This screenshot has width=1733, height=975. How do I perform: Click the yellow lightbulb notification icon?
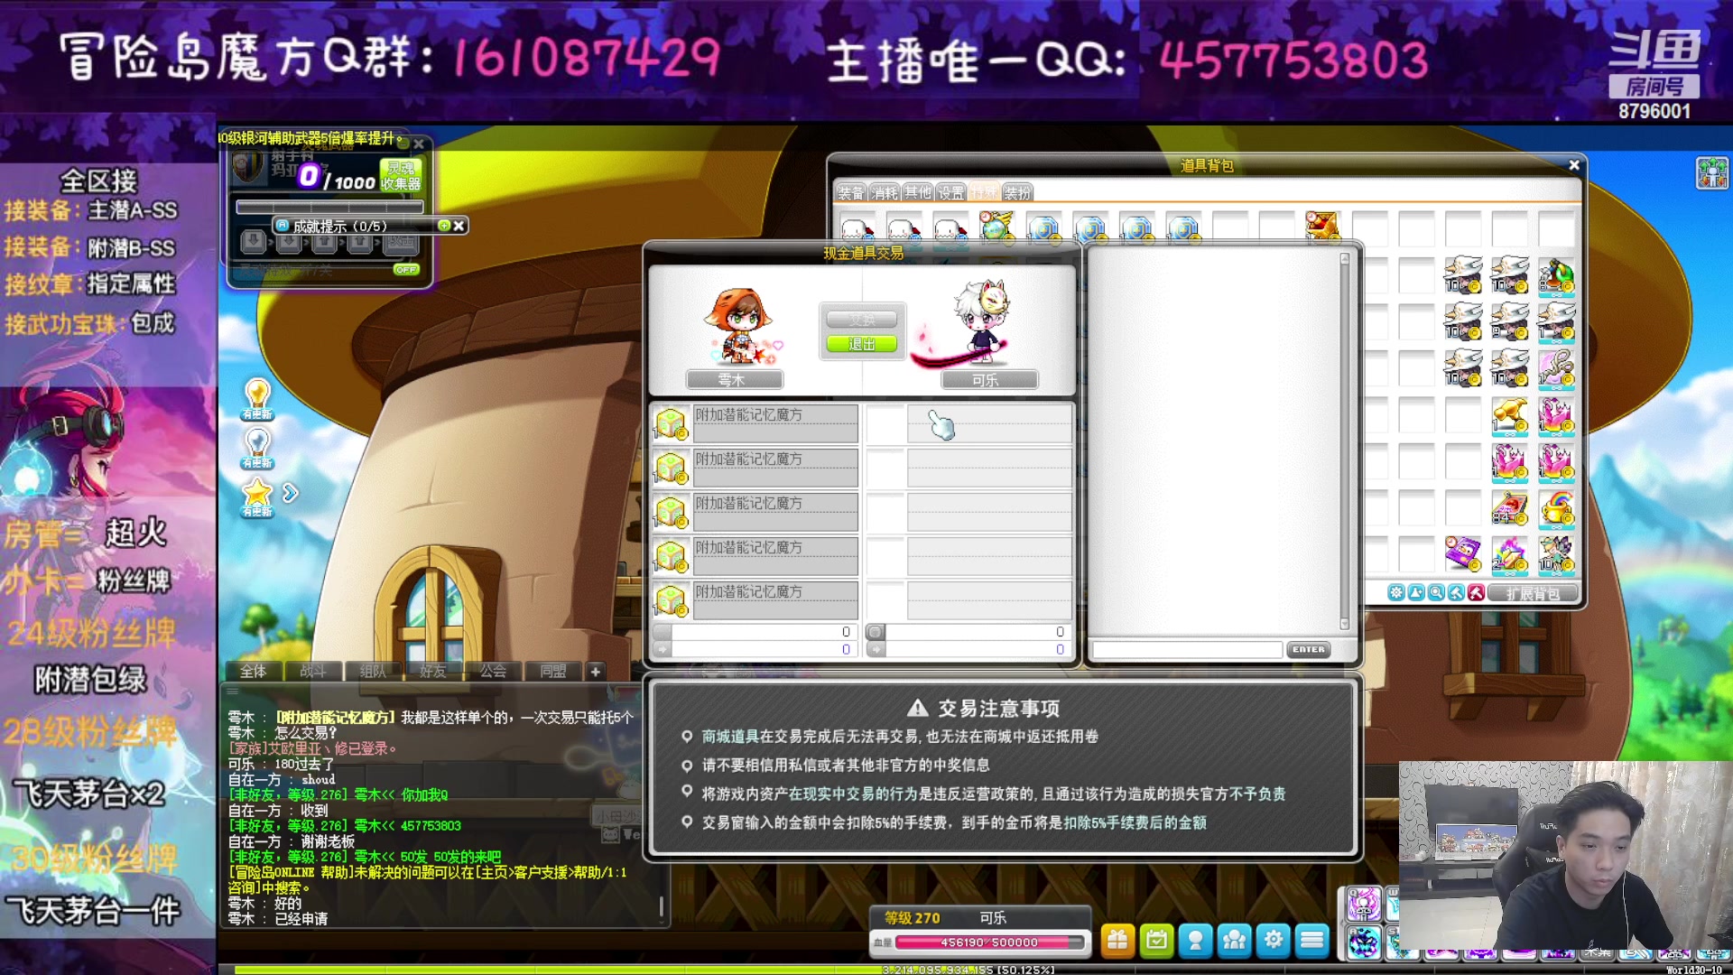click(x=257, y=398)
